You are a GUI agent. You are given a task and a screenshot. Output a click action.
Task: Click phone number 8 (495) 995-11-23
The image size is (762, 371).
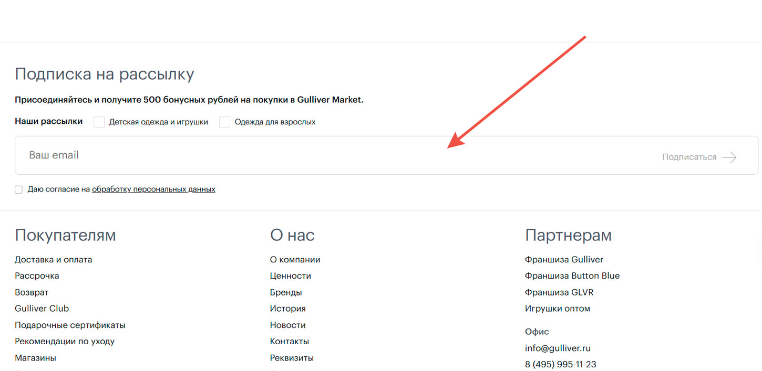(561, 364)
